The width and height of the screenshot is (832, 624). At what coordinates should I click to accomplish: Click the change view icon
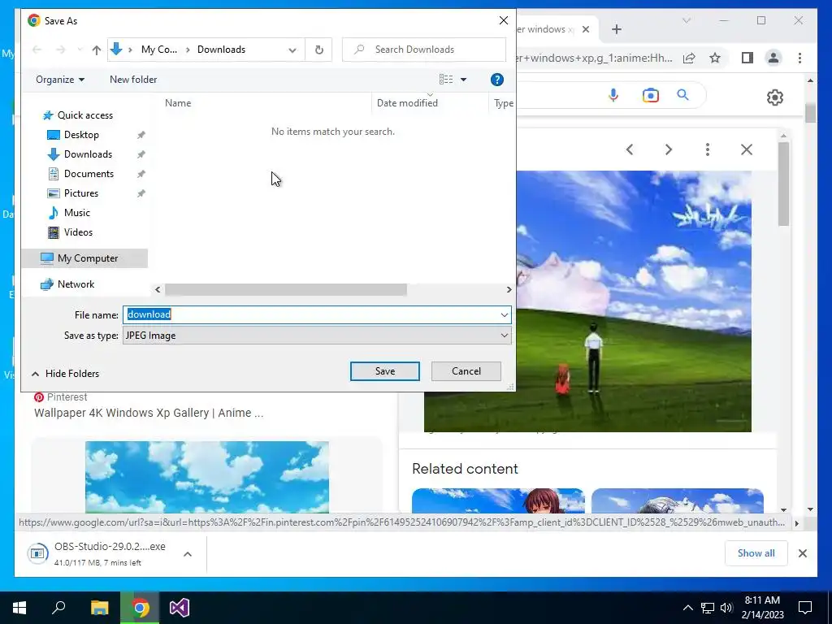click(446, 80)
